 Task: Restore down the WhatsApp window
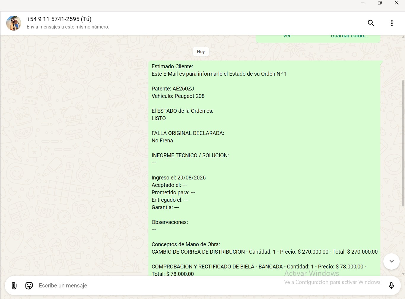click(x=379, y=3)
